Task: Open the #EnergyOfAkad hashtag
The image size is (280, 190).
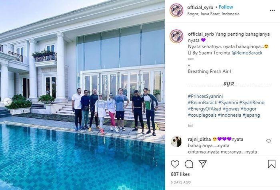Action: pos(205,109)
